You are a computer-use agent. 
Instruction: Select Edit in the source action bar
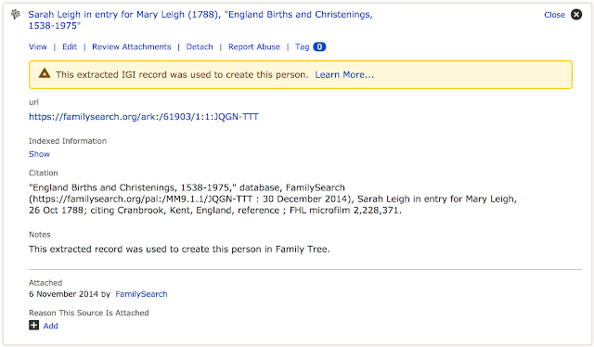coord(70,46)
